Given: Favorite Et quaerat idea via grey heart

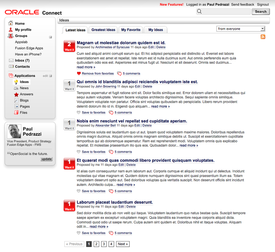Looking at the screenshot, I should click(78, 191).
